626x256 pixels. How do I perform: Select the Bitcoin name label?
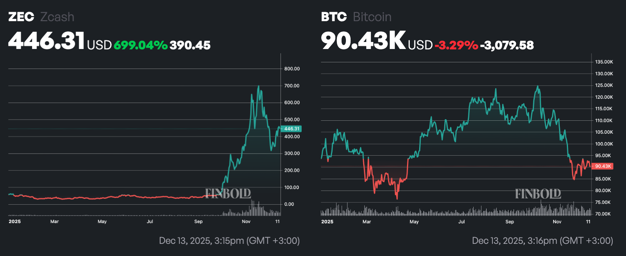[372, 17]
